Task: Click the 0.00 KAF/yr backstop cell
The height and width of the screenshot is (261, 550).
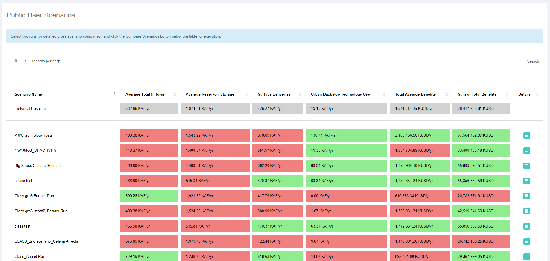Action: [346, 196]
